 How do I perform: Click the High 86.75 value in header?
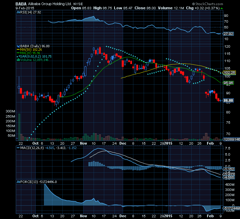point(103,8)
